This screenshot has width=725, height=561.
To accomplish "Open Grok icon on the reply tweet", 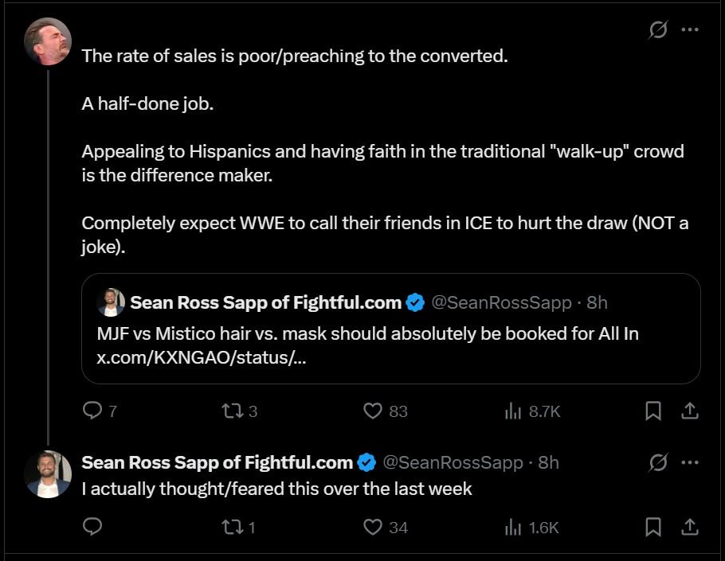I will click(x=657, y=462).
